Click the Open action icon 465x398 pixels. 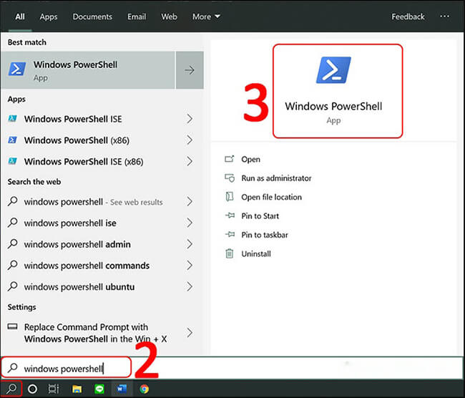click(229, 159)
